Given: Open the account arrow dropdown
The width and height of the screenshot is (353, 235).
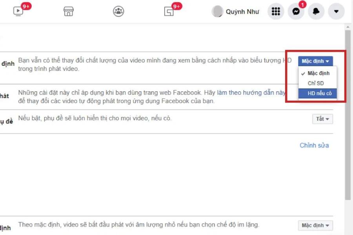Looking at the screenshot, I should tap(336, 12).
